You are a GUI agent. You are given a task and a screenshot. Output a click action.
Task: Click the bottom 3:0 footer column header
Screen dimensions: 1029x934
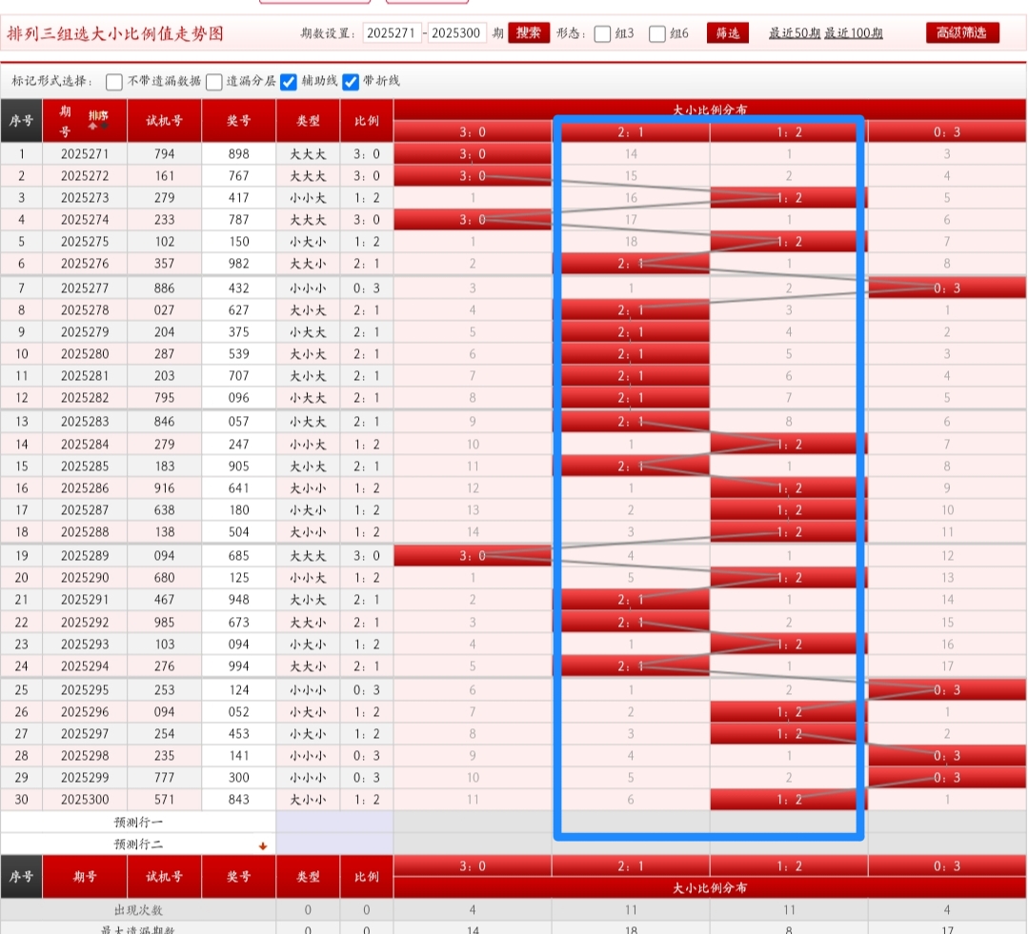(473, 865)
